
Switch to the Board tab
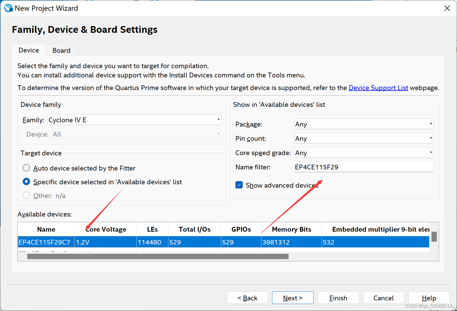click(x=61, y=50)
